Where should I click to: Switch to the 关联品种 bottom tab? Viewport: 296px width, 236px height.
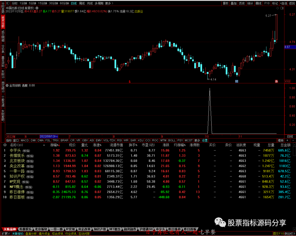[10, 229]
